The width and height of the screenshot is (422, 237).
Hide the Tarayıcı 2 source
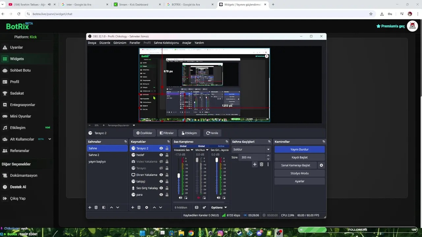[x=161, y=148]
